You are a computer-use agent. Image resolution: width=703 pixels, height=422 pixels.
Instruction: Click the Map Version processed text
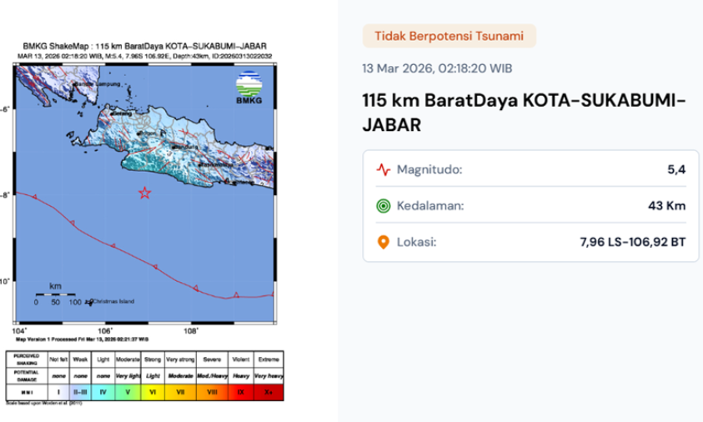82,339
